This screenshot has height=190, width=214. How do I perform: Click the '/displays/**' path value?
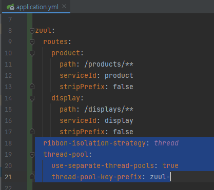[109, 110]
